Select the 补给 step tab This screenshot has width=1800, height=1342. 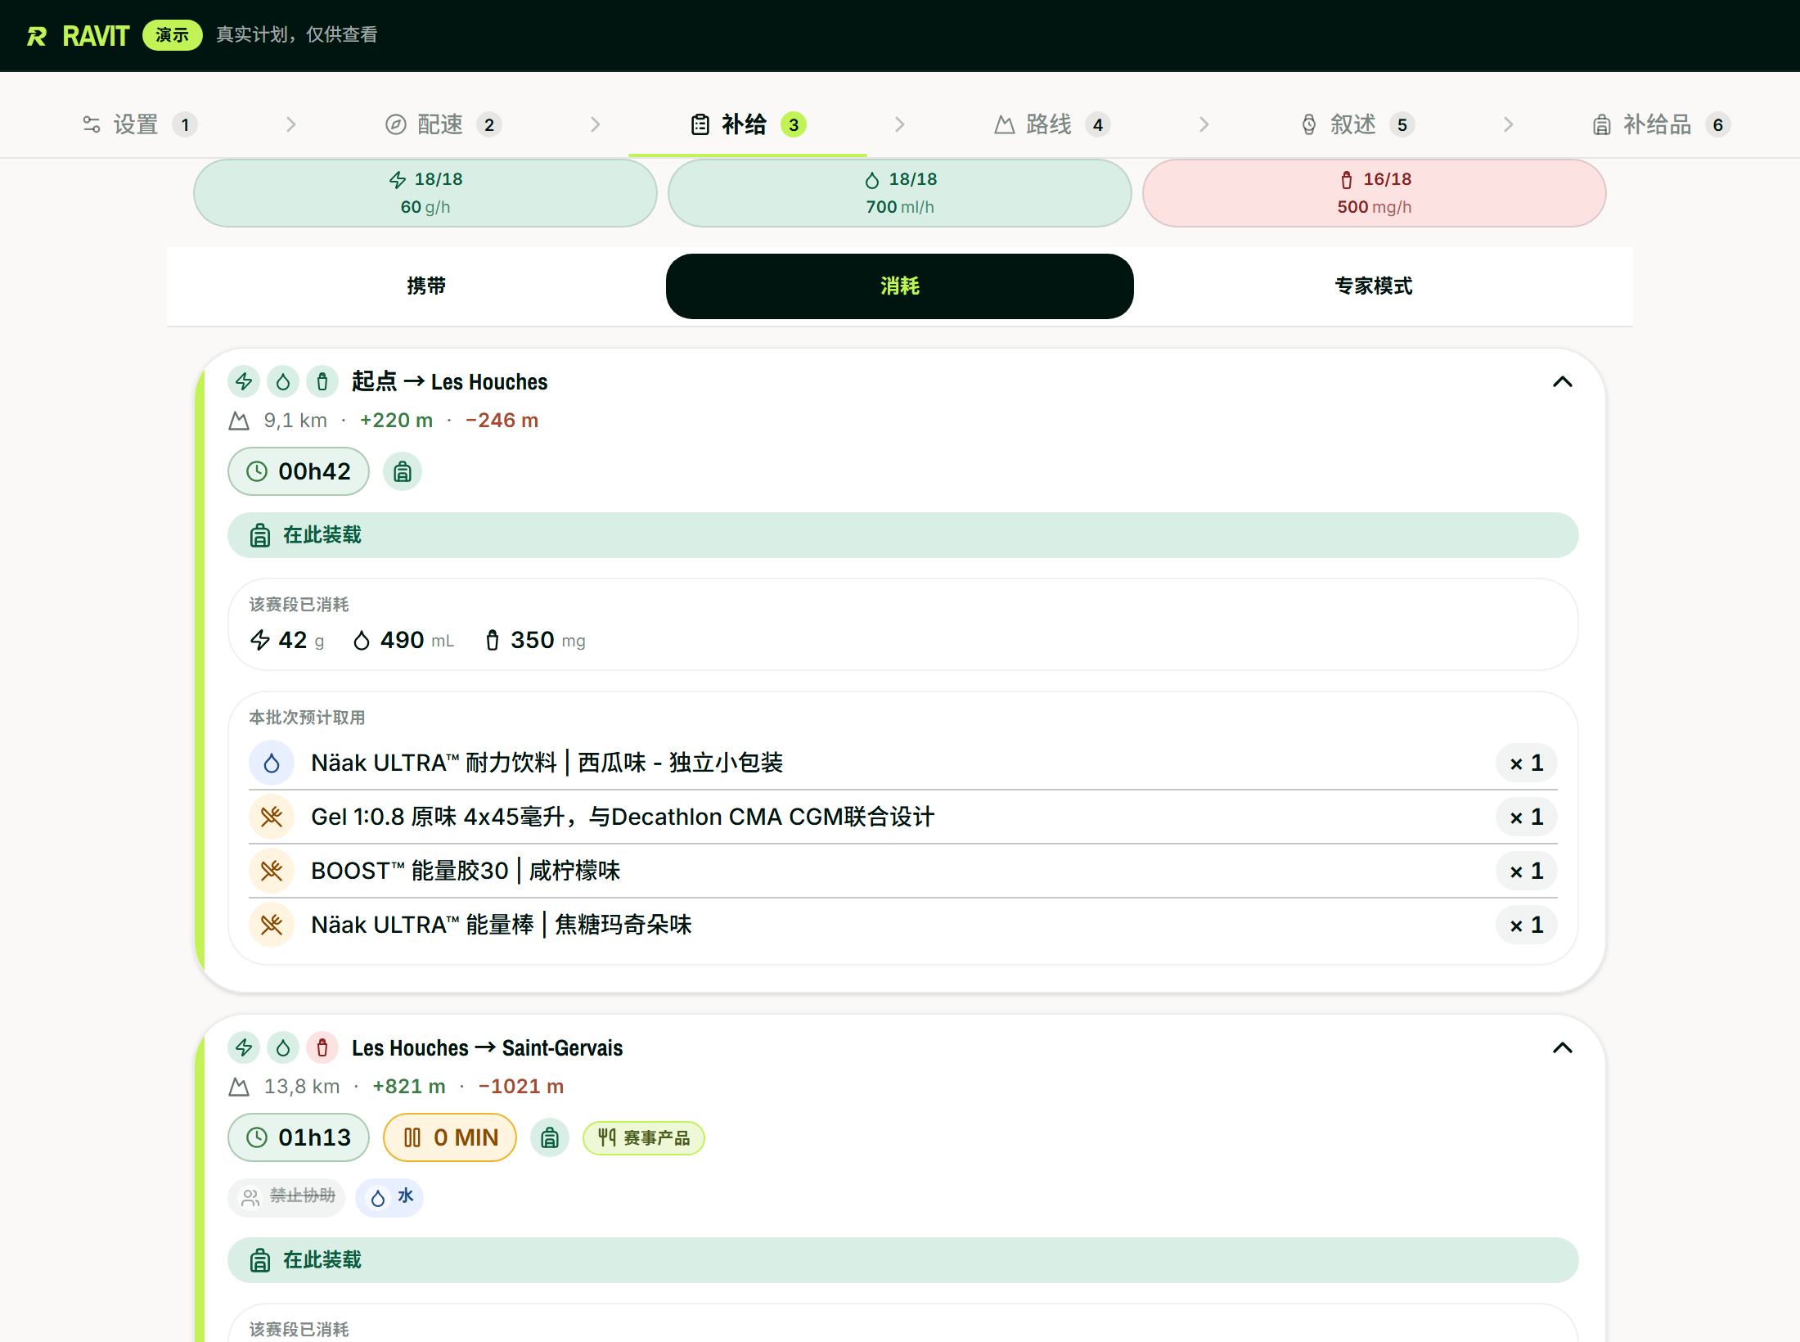click(748, 124)
